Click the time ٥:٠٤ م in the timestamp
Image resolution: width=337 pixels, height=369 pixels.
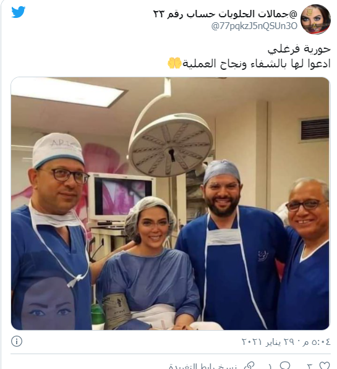click(317, 341)
